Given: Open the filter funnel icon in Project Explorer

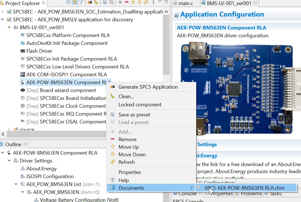Looking at the screenshot, I should [81, 2].
